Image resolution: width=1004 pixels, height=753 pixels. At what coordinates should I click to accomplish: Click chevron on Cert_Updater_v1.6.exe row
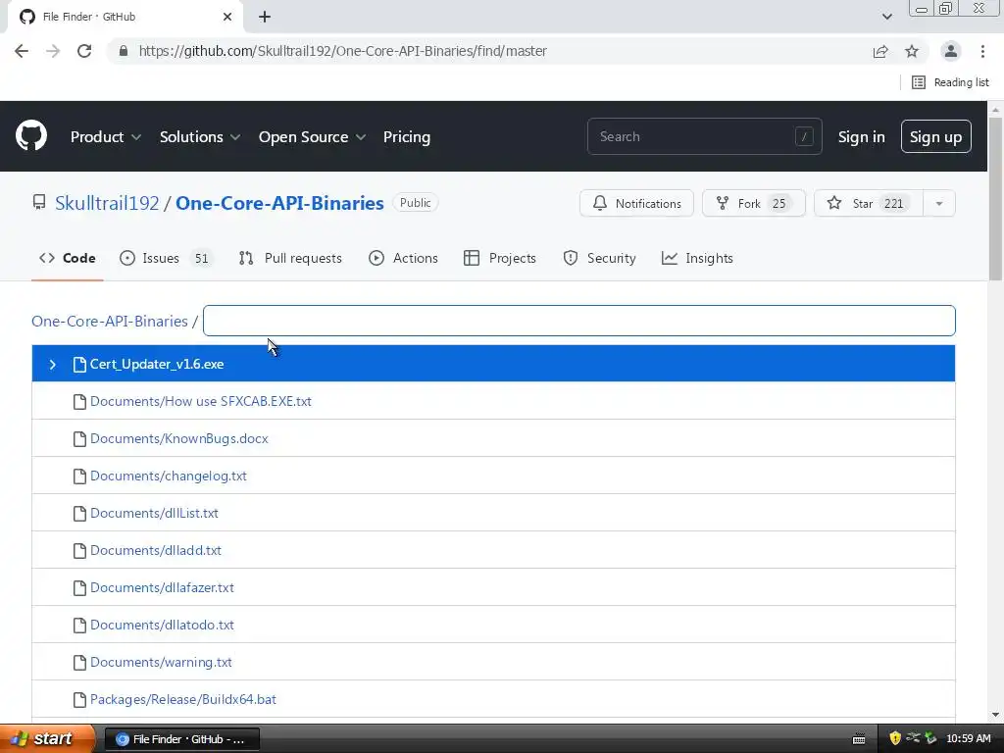coord(53,365)
